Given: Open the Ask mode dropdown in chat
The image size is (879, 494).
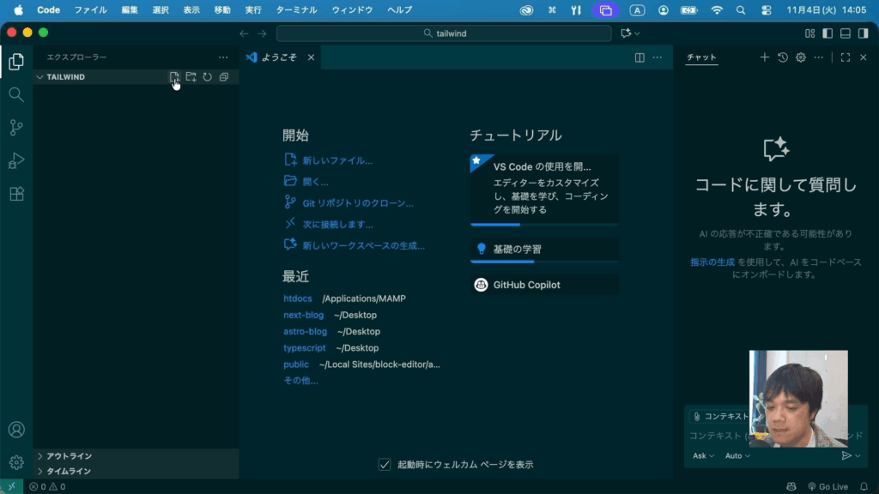Looking at the screenshot, I should pos(703,456).
